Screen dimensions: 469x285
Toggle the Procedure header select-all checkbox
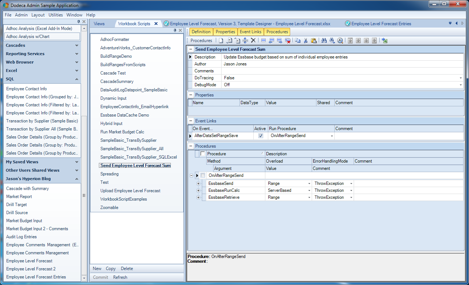coord(203,154)
